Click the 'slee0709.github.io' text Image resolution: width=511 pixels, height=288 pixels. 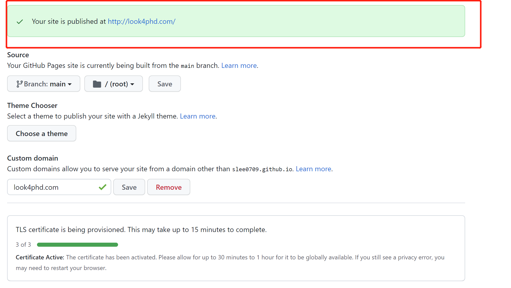(262, 169)
